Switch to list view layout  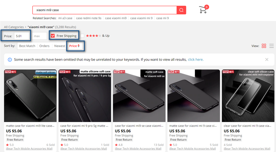[272, 46]
